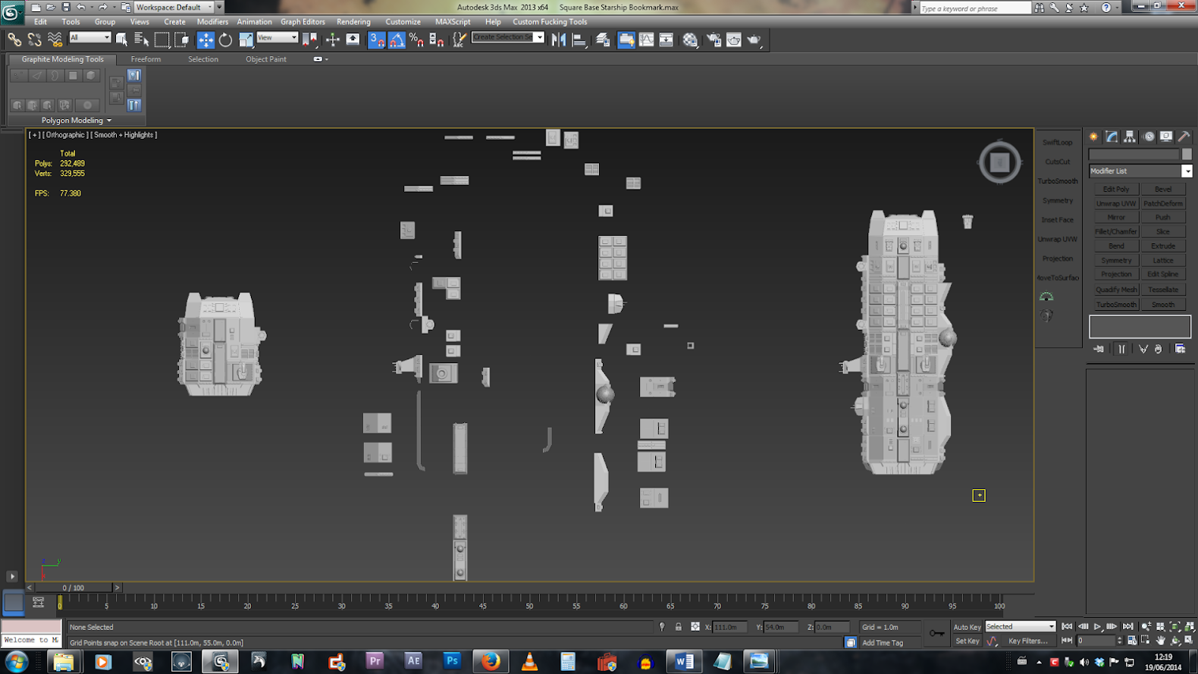Image resolution: width=1198 pixels, height=674 pixels.
Task: Open the Rendering menu
Action: (x=353, y=22)
